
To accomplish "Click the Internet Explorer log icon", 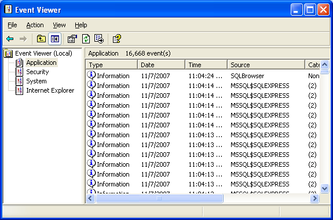I will coord(19,90).
